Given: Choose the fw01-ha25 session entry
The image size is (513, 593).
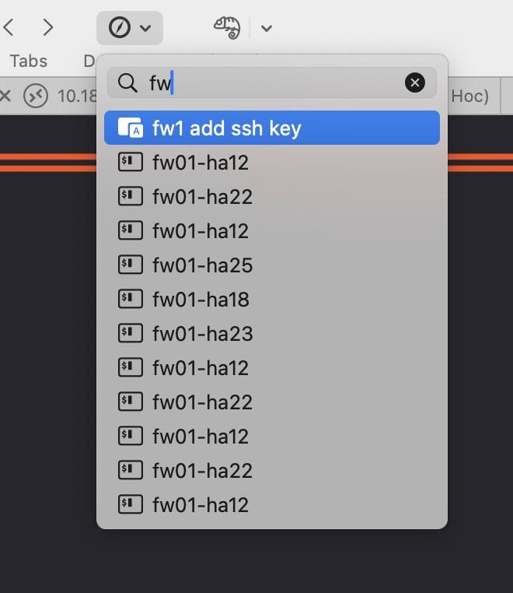Looking at the screenshot, I should pyautogui.click(x=203, y=265).
